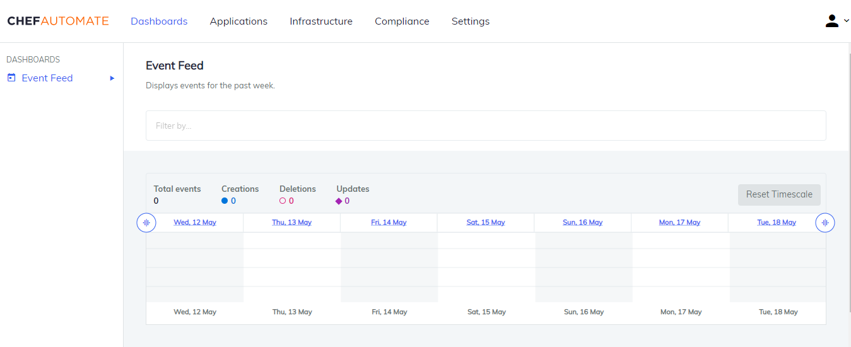Open the Dashboards tab
The image size is (851, 347).
pos(159,21)
